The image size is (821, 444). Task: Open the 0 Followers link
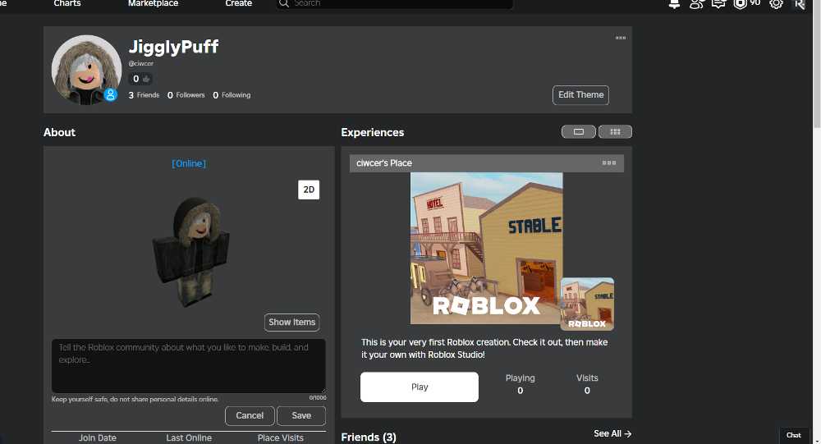(186, 94)
